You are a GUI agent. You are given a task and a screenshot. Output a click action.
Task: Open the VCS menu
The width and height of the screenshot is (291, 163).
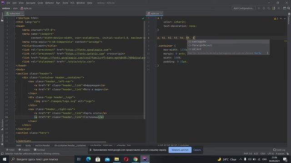(x=72, y=3)
